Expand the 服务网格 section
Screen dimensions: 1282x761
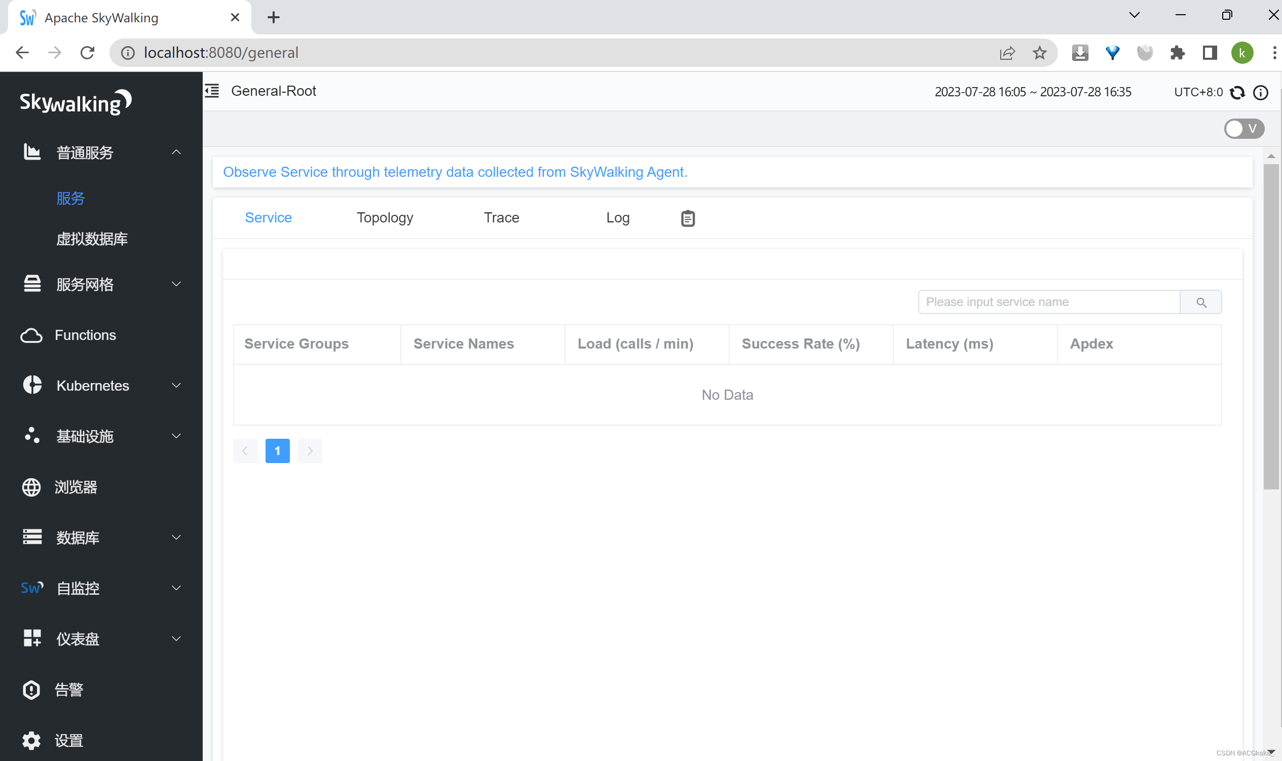click(x=176, y=284)
